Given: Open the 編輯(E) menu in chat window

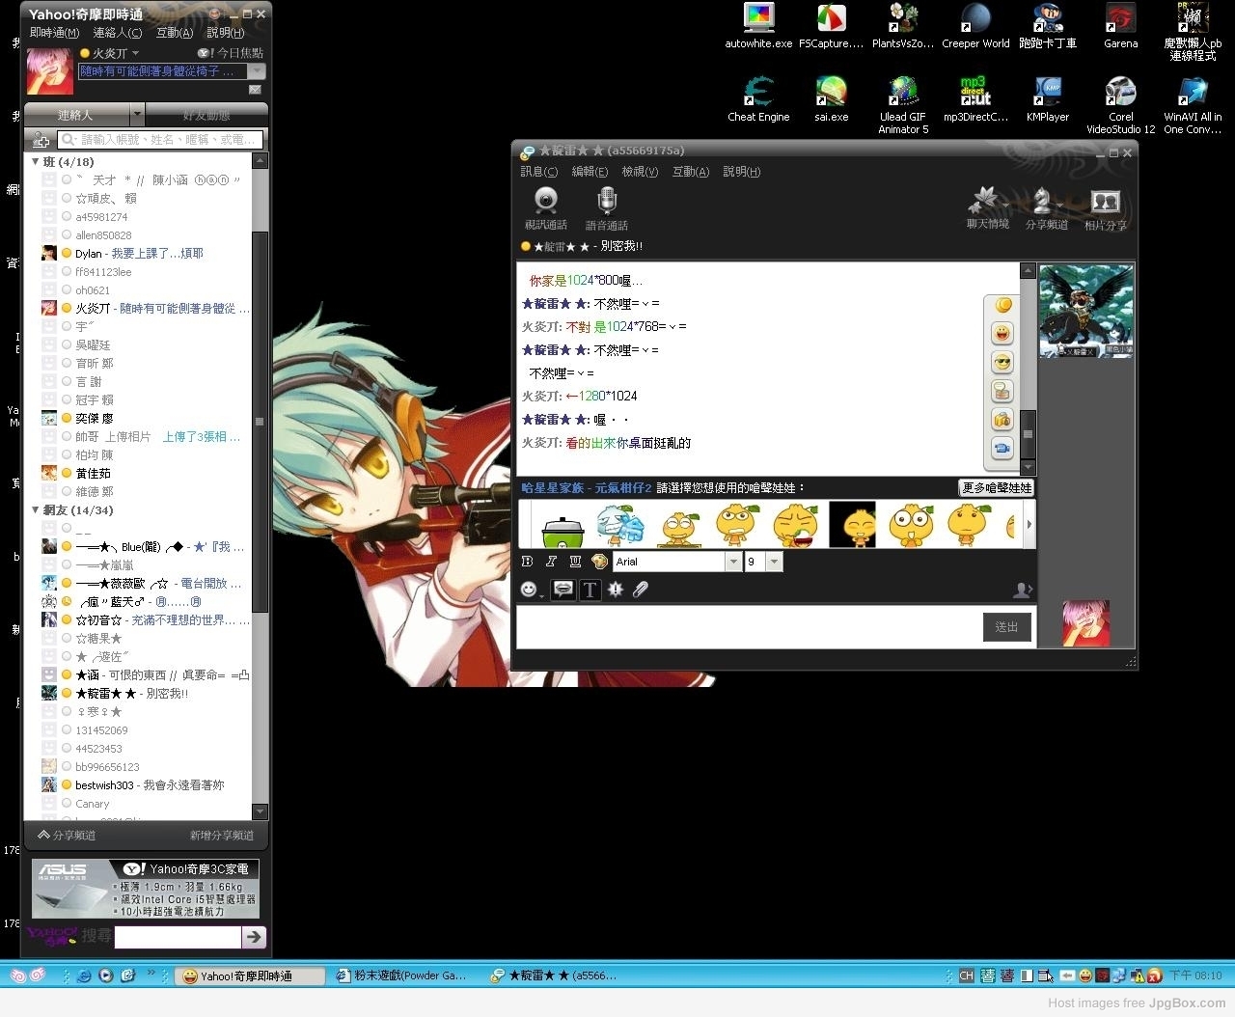Looking at the screenshot, I should click(x=590, y=172).
